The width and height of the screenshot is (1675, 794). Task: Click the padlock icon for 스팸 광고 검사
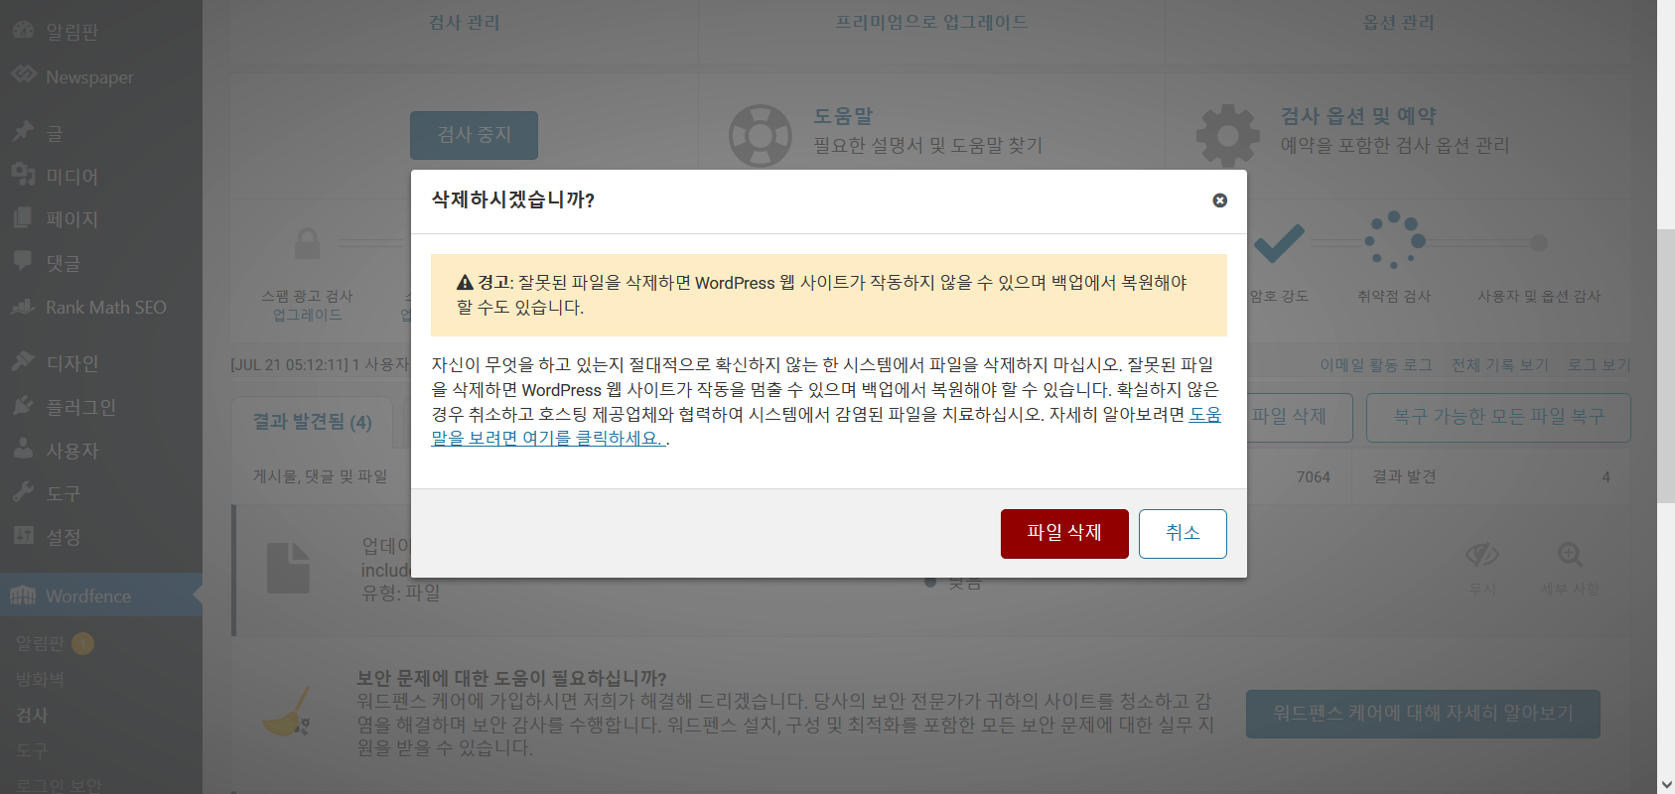[308, 243]
